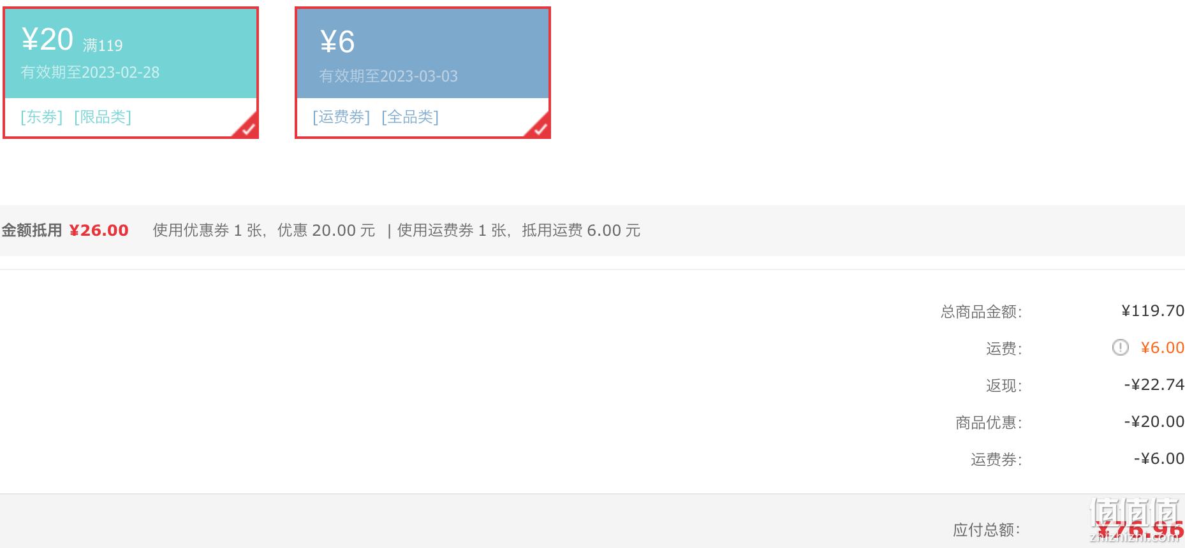Click the coupon usage summary text

(264, 230)
